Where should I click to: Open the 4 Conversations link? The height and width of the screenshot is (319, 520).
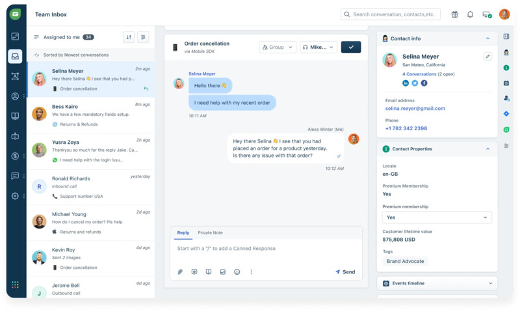point(421,74)
